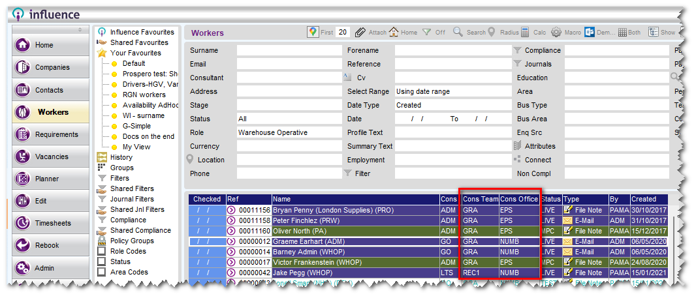Click the Google Maps pin toolbar icon

(312, 32)
